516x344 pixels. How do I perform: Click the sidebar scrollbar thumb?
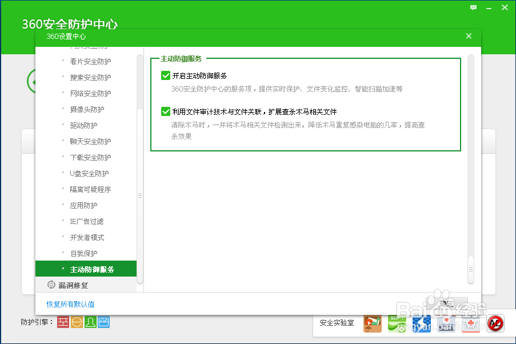tap(140, 195)
